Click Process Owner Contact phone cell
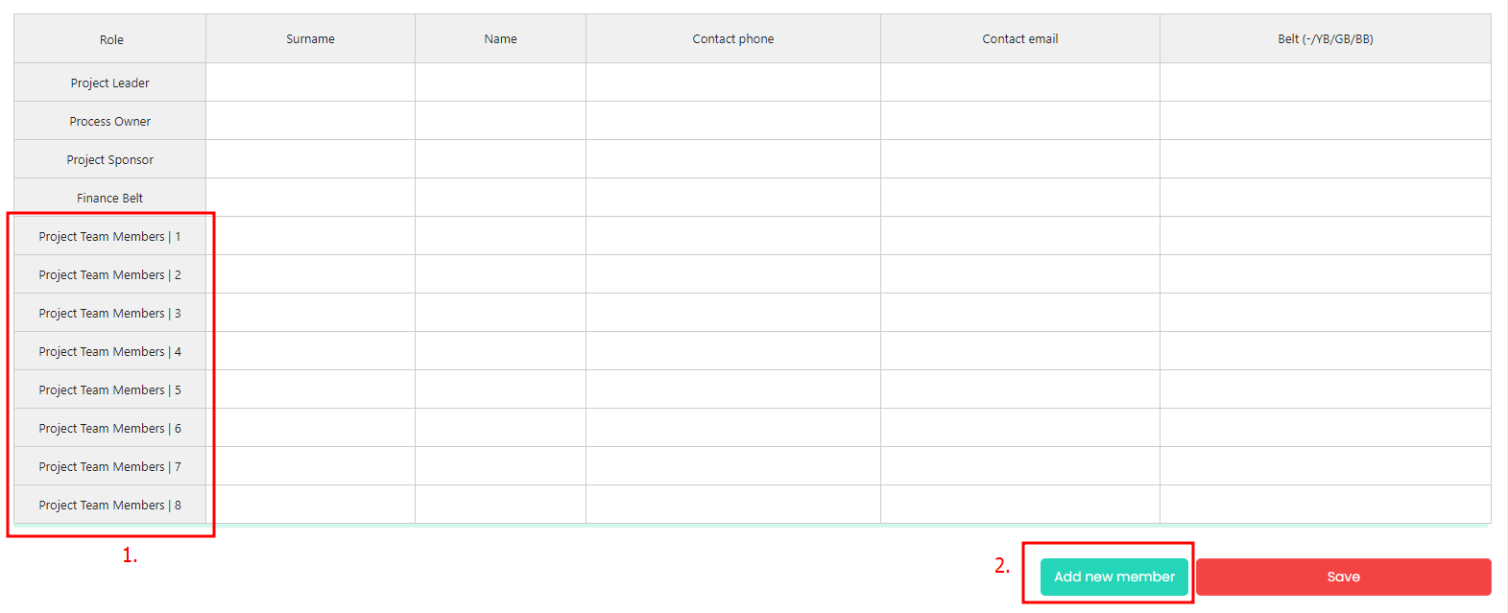This screenshot has width=1508, height=613. pyautogui.click(x=733, y=121)
